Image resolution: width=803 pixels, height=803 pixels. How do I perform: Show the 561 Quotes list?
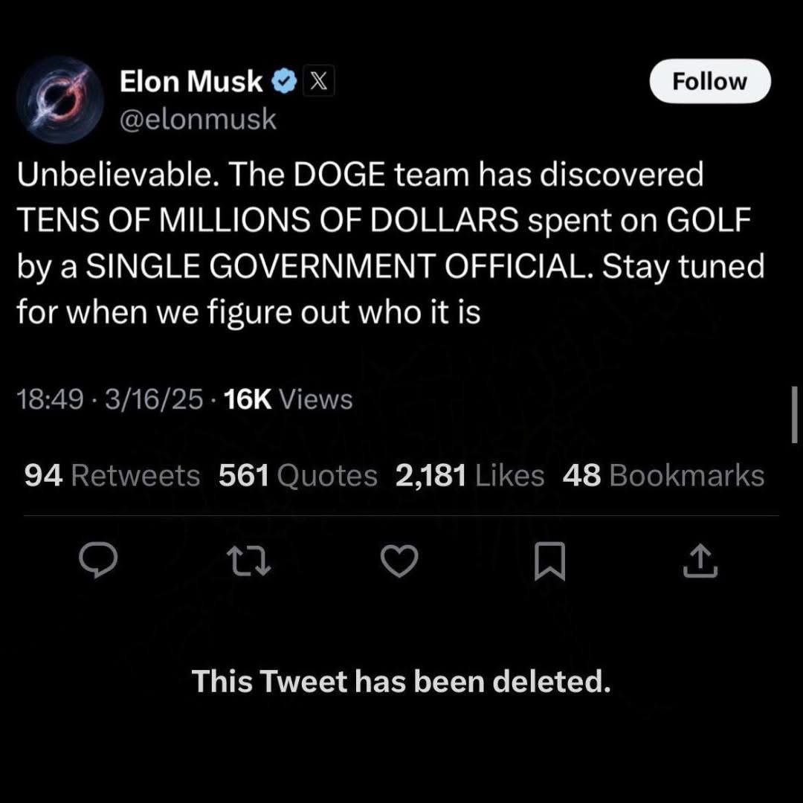click(298, 476)
